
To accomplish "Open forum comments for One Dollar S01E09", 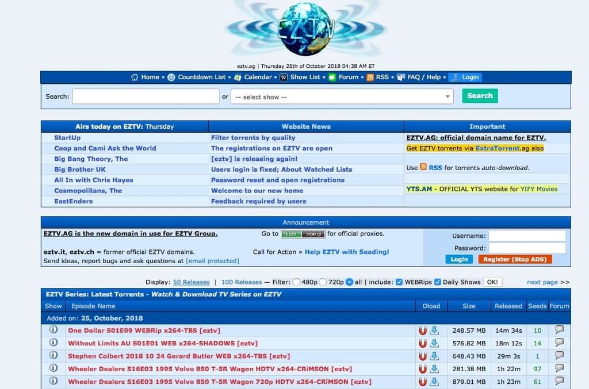I will [x=559, y=330].
